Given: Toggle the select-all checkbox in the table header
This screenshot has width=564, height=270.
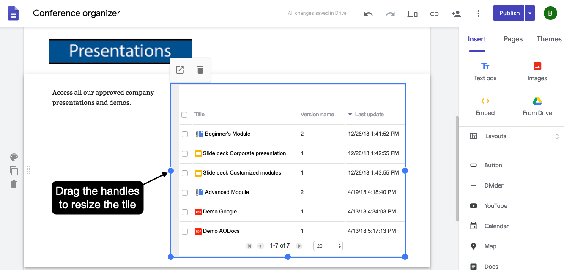Looking at the screenshot, I should pyautogui.click(x=185, y=115).
